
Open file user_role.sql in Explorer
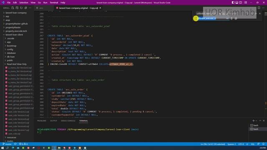point(14,134)
